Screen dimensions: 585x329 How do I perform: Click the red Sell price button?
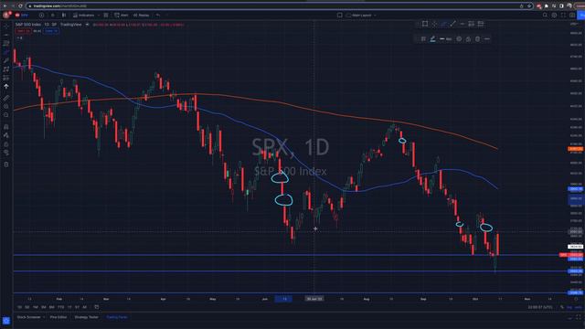(x=23, y=31)
